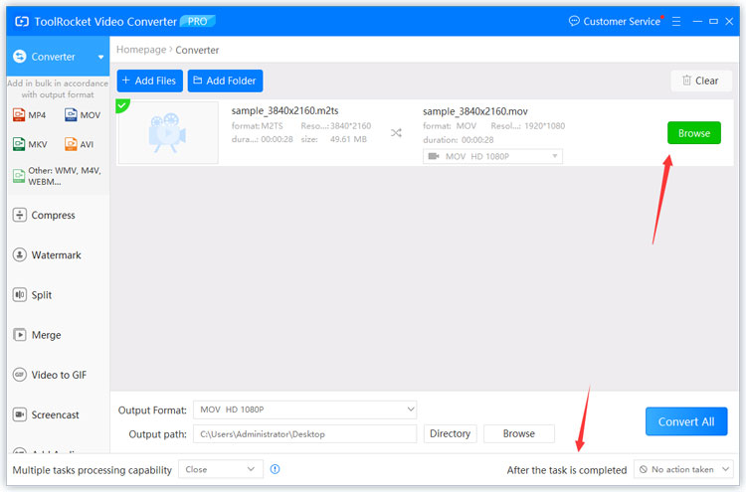This screenshot has width=746, height=492.
Task: Select MOV output format icon
Action: pos(83,115)
